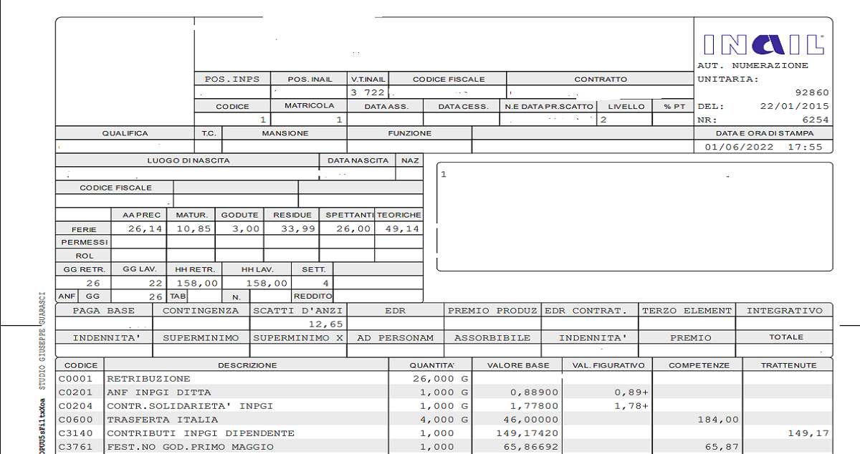Click the PAGA BASE header cell

click(104, 311)
